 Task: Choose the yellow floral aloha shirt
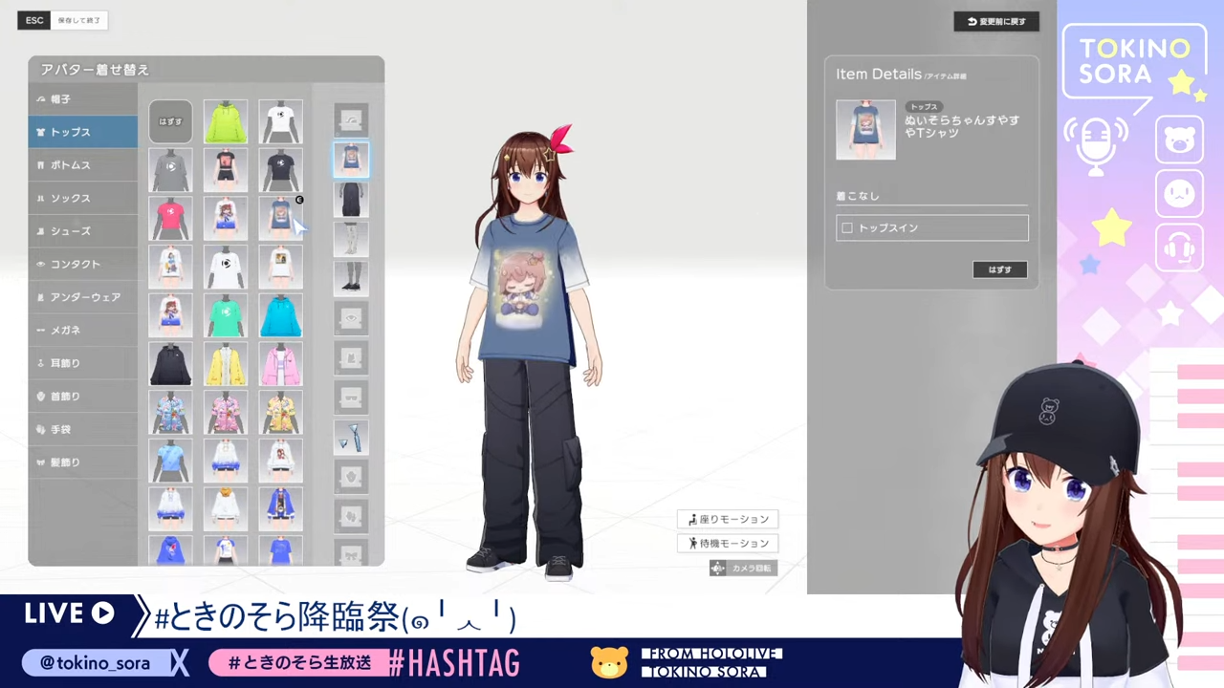pyautogui.click(x=280, y=413)
